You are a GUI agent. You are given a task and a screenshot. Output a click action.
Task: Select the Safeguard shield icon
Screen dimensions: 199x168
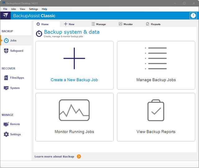[6, 51]
